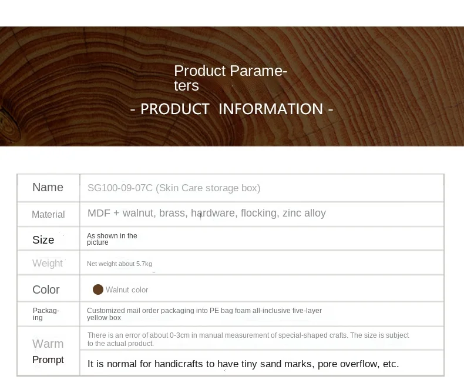Select the Size row label
The height and width of the screenshot is (386, 464).
[43, 240]
